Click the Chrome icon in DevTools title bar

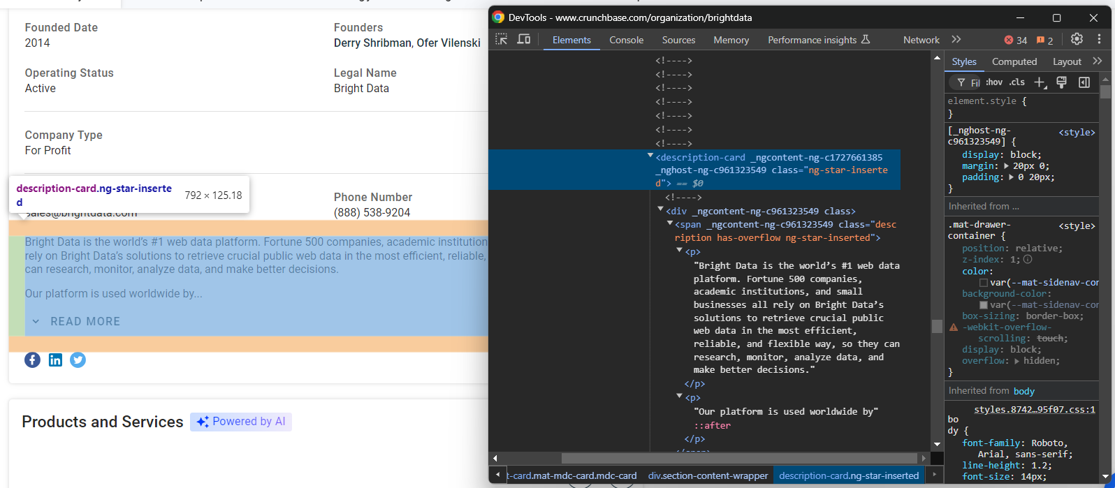498,17
